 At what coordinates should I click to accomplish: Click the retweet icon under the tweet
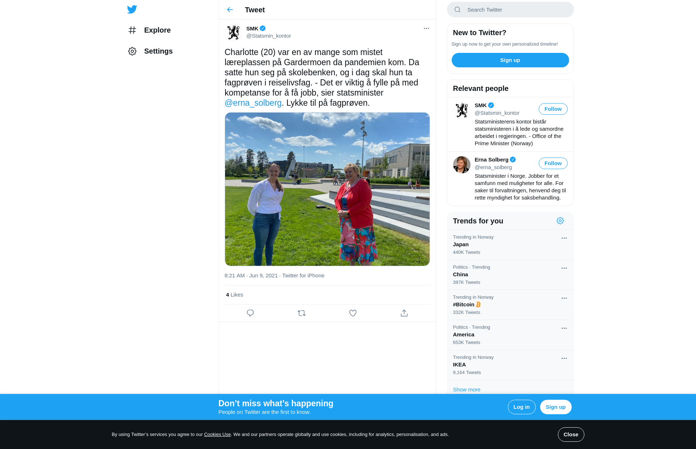pyautogui.click(x=302, y=313)
